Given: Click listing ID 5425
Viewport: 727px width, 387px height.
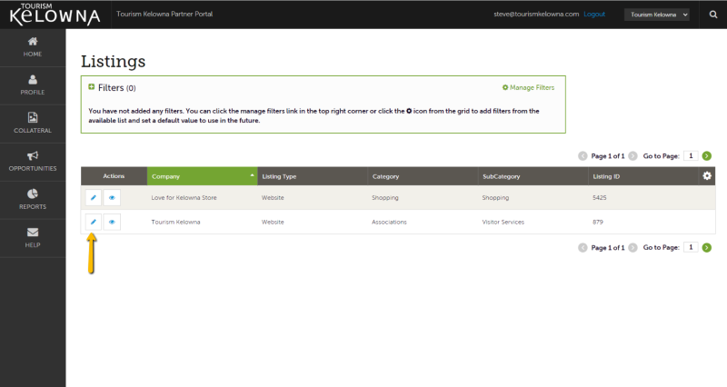Looking at the screenshot, I should tap(600, 197).
